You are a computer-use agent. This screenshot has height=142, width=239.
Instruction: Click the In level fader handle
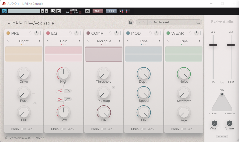coord(213,45)
